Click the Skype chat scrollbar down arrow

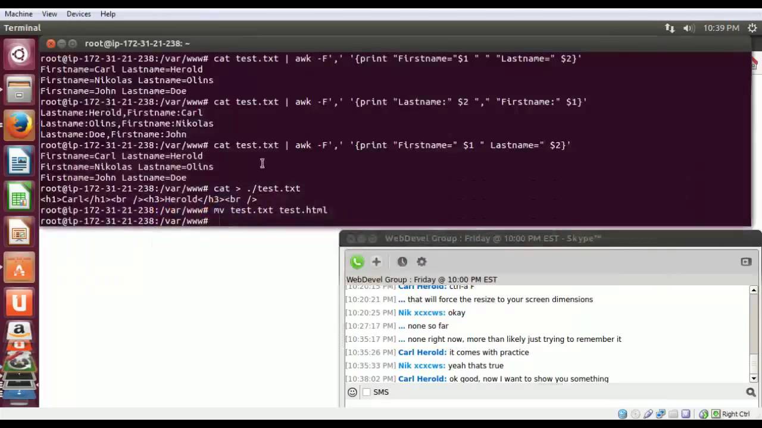(754, 378)
